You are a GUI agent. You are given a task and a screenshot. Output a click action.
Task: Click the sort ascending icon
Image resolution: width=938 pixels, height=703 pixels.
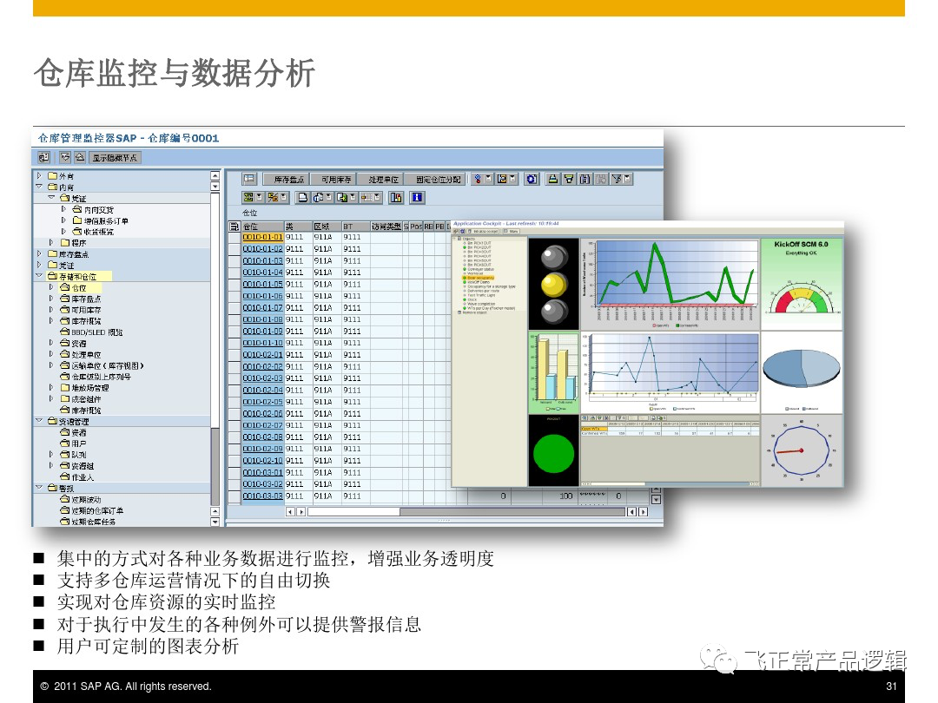[552, 179]
